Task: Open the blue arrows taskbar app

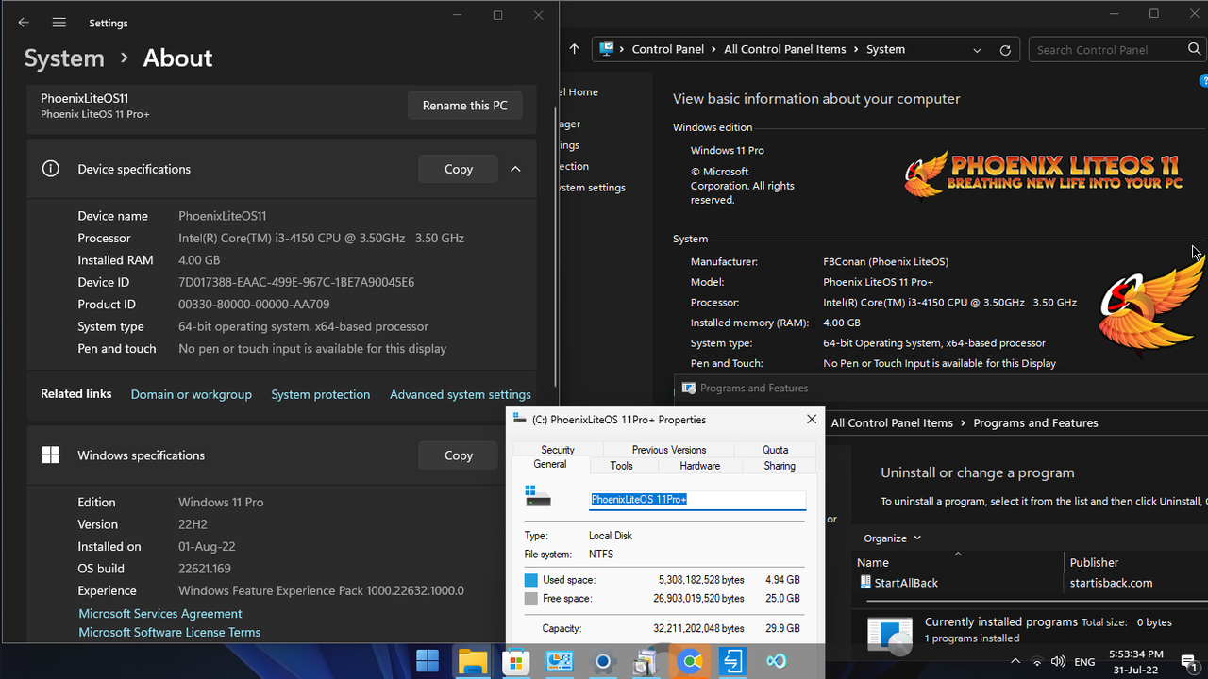Action: pyautogui.click(x=733, y=662)
